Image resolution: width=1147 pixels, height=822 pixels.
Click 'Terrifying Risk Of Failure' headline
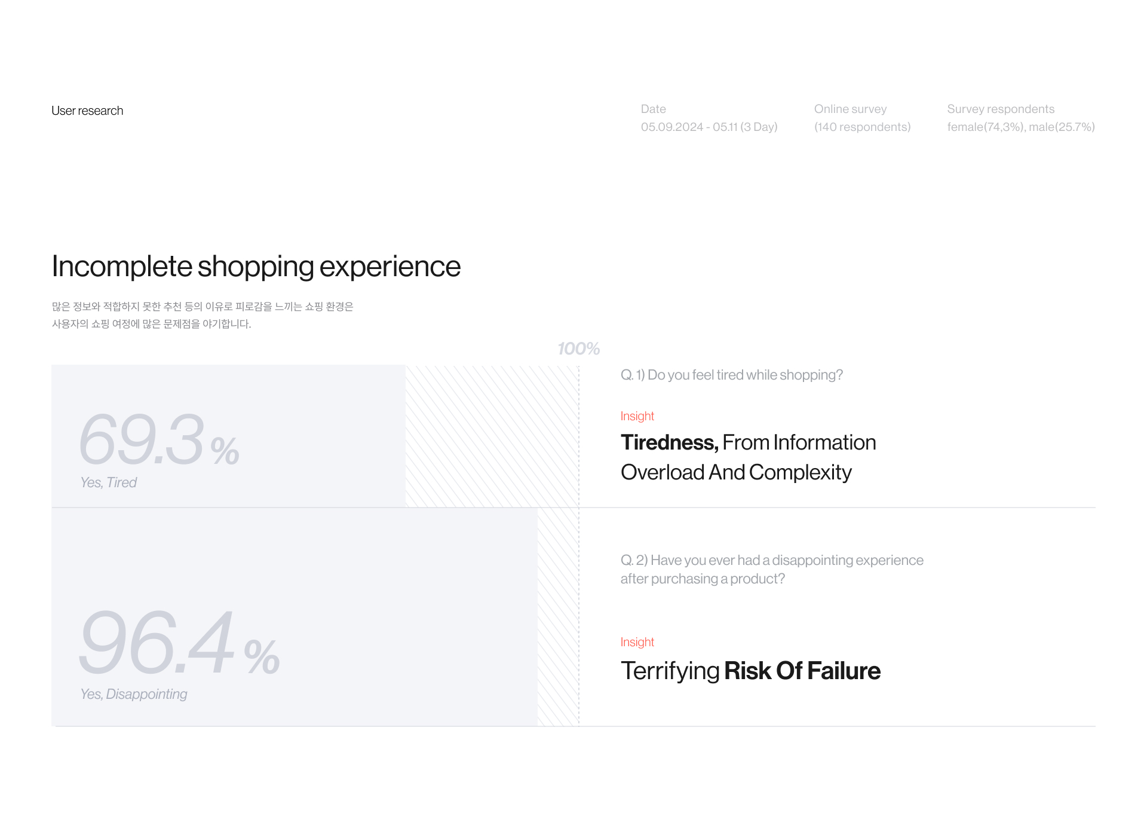click(x=750, y=671)
